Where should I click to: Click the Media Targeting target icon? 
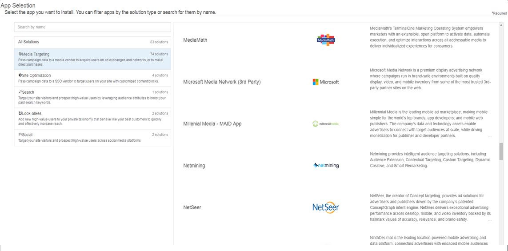20,54
